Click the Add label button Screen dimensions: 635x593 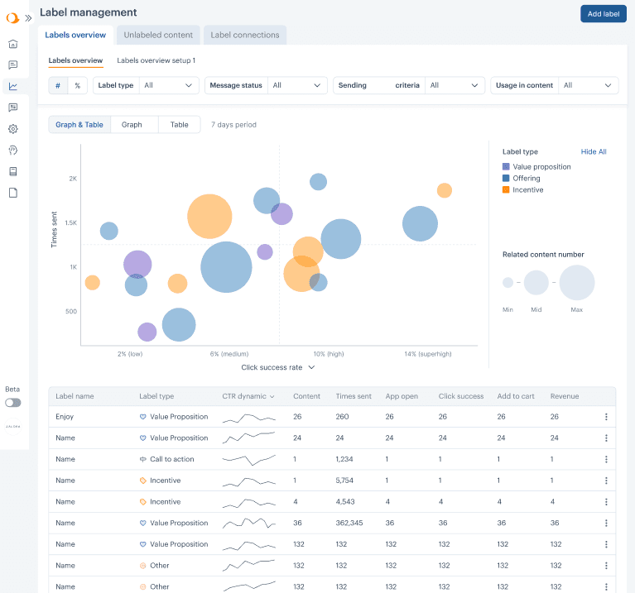tap(603, 14)
